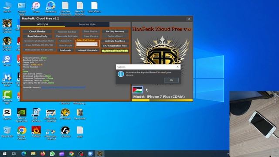The width and height of the screenshot is (279, 157).
Task: Click Generate Activation Hello
Action: (x=39, y=41)
